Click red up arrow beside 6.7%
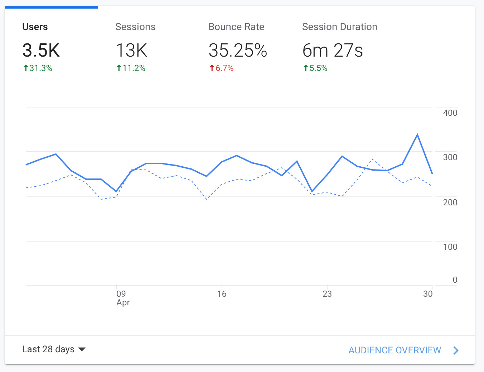This screenshot has width=484, height=372. pos(212,68)
